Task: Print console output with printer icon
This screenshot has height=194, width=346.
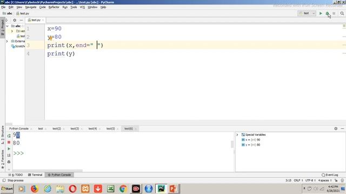Action: click(x=9, y=162)
